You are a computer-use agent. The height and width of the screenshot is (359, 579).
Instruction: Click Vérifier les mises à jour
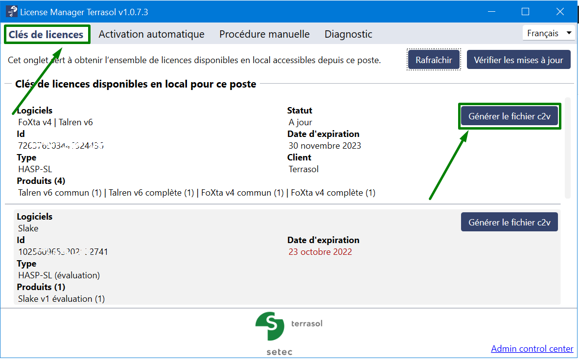coord(518,60)
